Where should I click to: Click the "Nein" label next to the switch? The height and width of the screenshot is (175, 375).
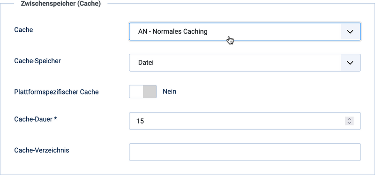(169, 92)
